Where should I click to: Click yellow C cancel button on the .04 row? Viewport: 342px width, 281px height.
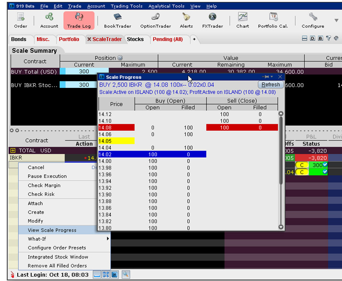click(302, 172)
